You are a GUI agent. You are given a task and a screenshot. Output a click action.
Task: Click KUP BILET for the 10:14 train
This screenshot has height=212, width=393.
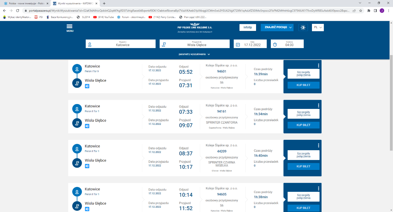tap(303, 208)
